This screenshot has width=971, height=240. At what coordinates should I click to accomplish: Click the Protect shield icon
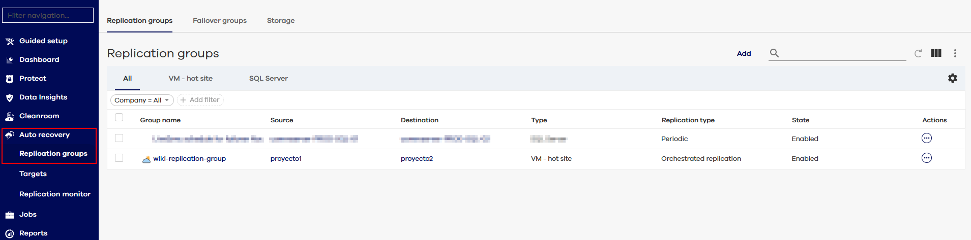(x=10, y=79)
